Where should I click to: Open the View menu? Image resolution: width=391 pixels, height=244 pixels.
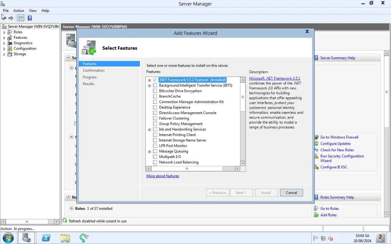33,10
